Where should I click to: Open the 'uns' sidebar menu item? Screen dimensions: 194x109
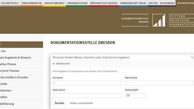22,51
